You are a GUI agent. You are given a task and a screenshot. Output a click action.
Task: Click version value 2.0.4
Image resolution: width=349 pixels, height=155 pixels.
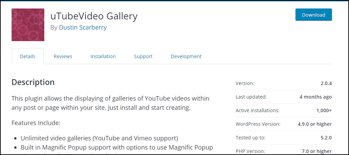tap(326, 84)
